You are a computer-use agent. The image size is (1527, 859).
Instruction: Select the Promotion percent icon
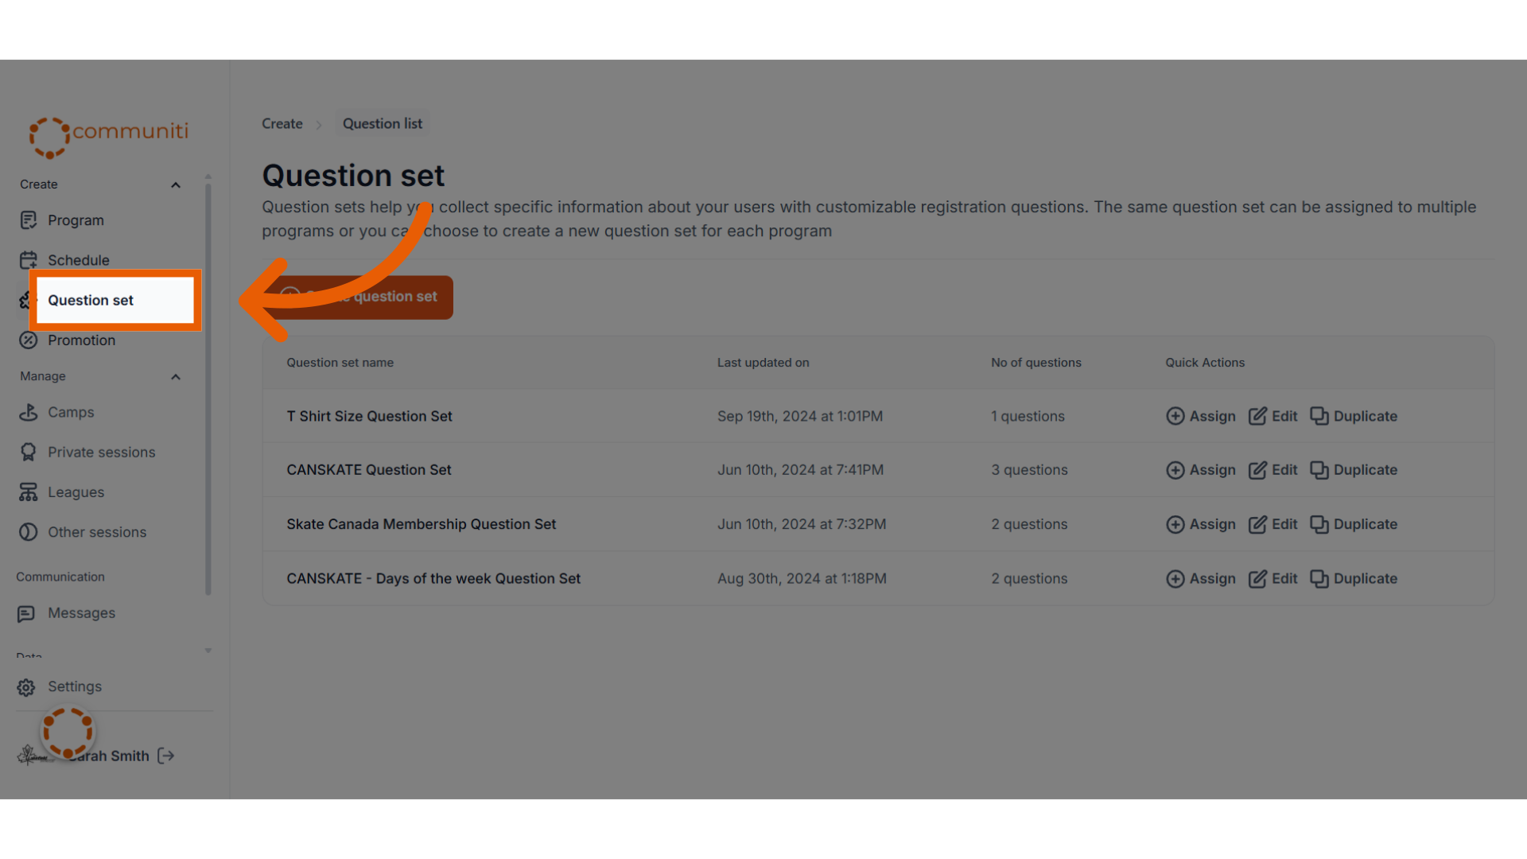[29, 340]
